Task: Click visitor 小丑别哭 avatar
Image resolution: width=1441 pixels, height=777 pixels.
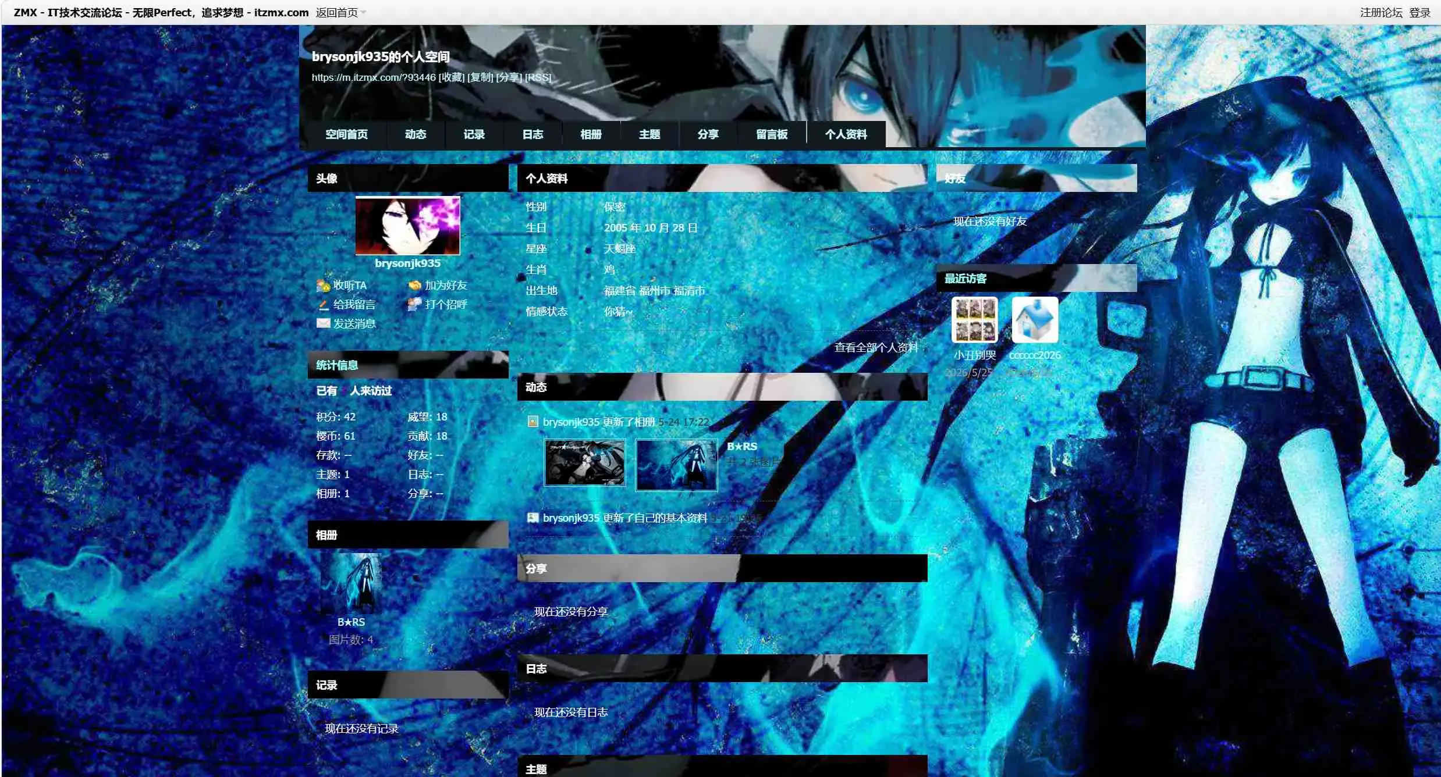Action: (975, 319)
